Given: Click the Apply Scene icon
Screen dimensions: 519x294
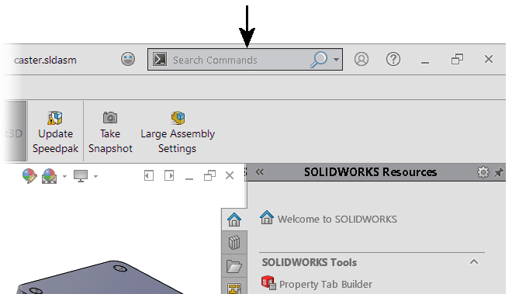Looking at the screenshot, I should pyautogui.click(x=50, y=176).
